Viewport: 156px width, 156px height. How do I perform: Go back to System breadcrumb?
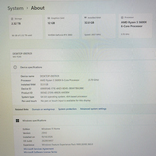click(15, 8)
